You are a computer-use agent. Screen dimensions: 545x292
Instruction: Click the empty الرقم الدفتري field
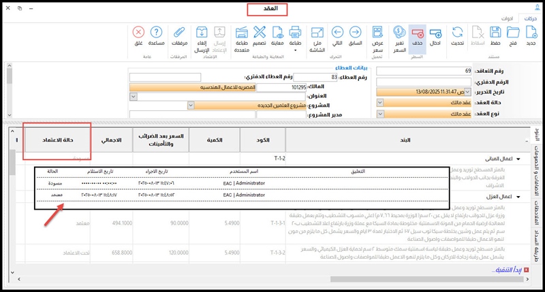pos(424,82)
